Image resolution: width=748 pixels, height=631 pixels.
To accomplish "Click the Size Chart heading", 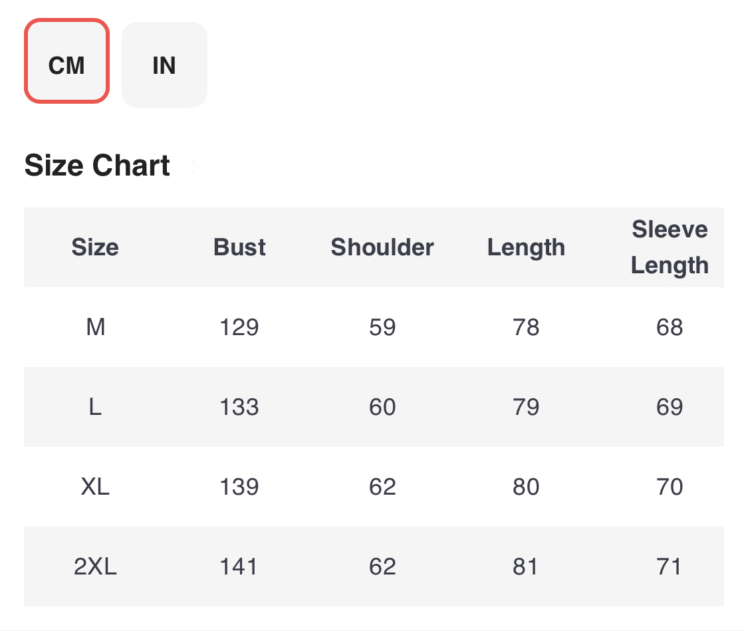I will tap(97, 165).
